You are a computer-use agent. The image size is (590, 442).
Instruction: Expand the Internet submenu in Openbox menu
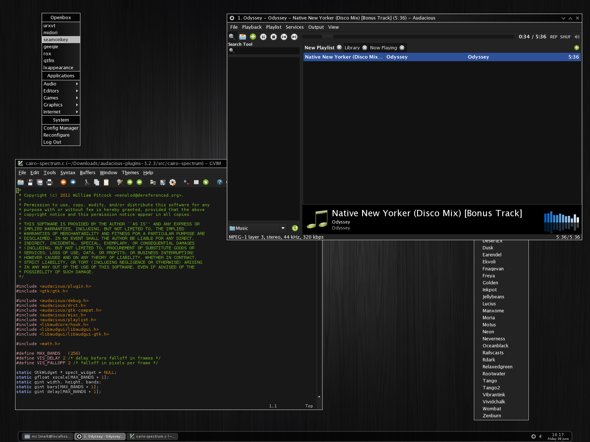pos(61,112)
